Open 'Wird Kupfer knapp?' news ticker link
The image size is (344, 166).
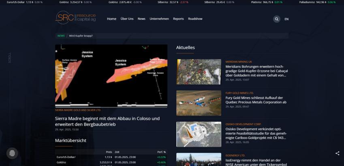pyautogui.click(x=81, y=36)
